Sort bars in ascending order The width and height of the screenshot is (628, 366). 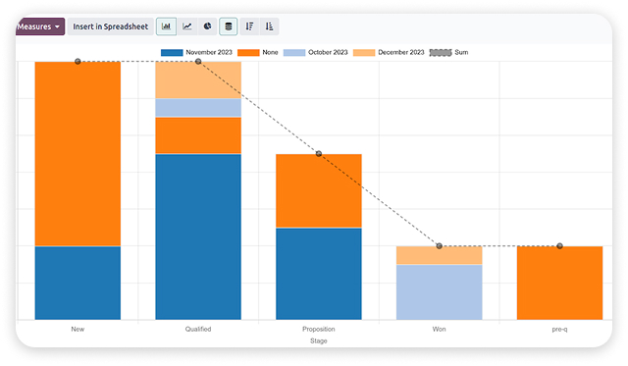(x=270, y=26)
